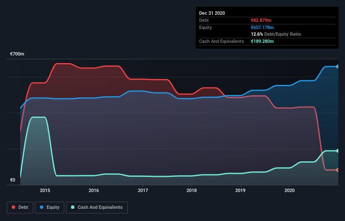Toggle the Debt legend button
The height and width of the screenshot is (221, 345).
click(20, 208)
